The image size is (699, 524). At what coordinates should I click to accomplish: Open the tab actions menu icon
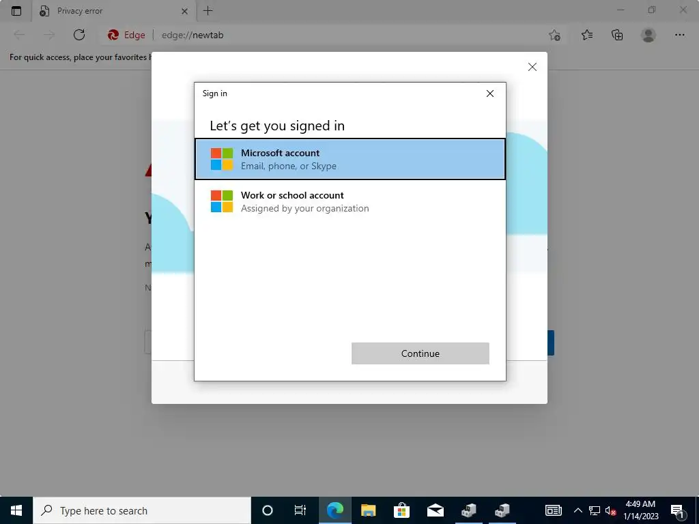point(16,11)
